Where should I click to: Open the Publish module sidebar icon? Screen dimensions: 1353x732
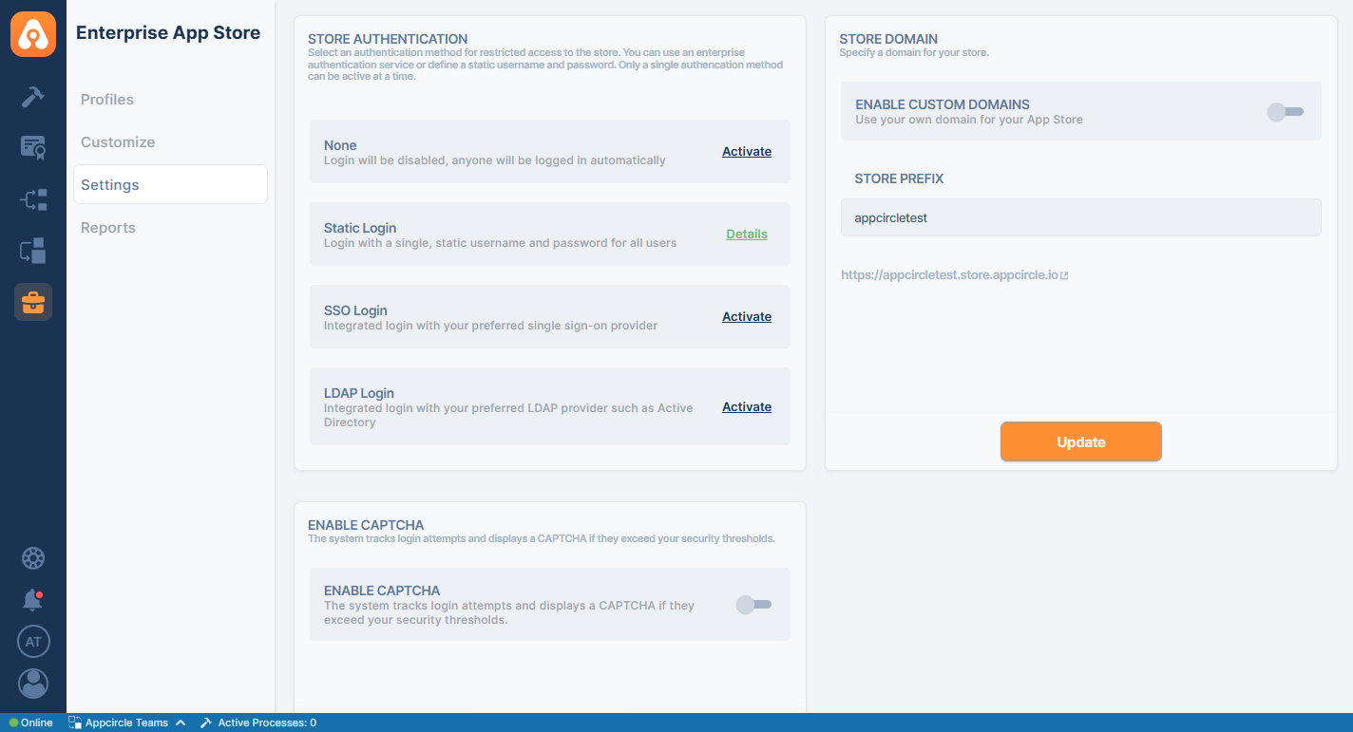point(33,251)
